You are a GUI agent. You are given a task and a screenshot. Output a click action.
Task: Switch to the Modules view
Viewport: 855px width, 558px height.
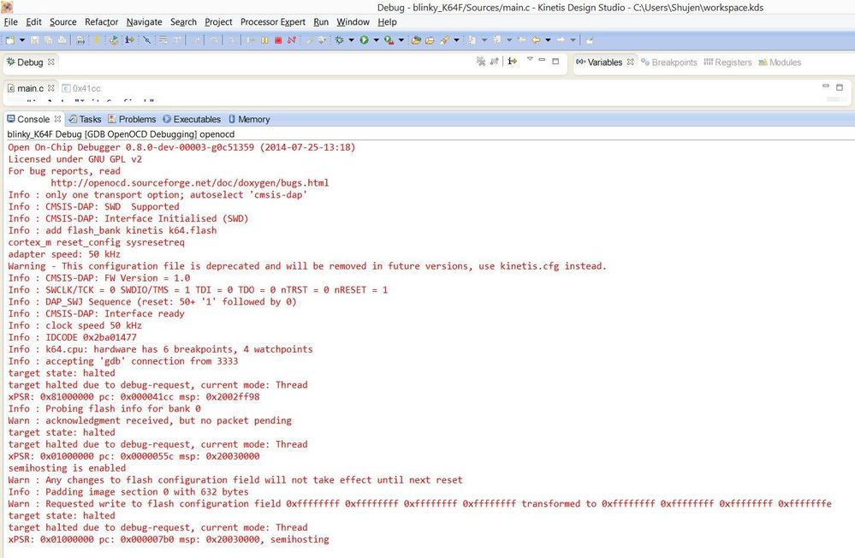786,62
